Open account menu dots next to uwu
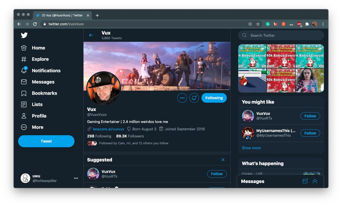Viewport: 342px width, 206px height. tap(76, 178)
